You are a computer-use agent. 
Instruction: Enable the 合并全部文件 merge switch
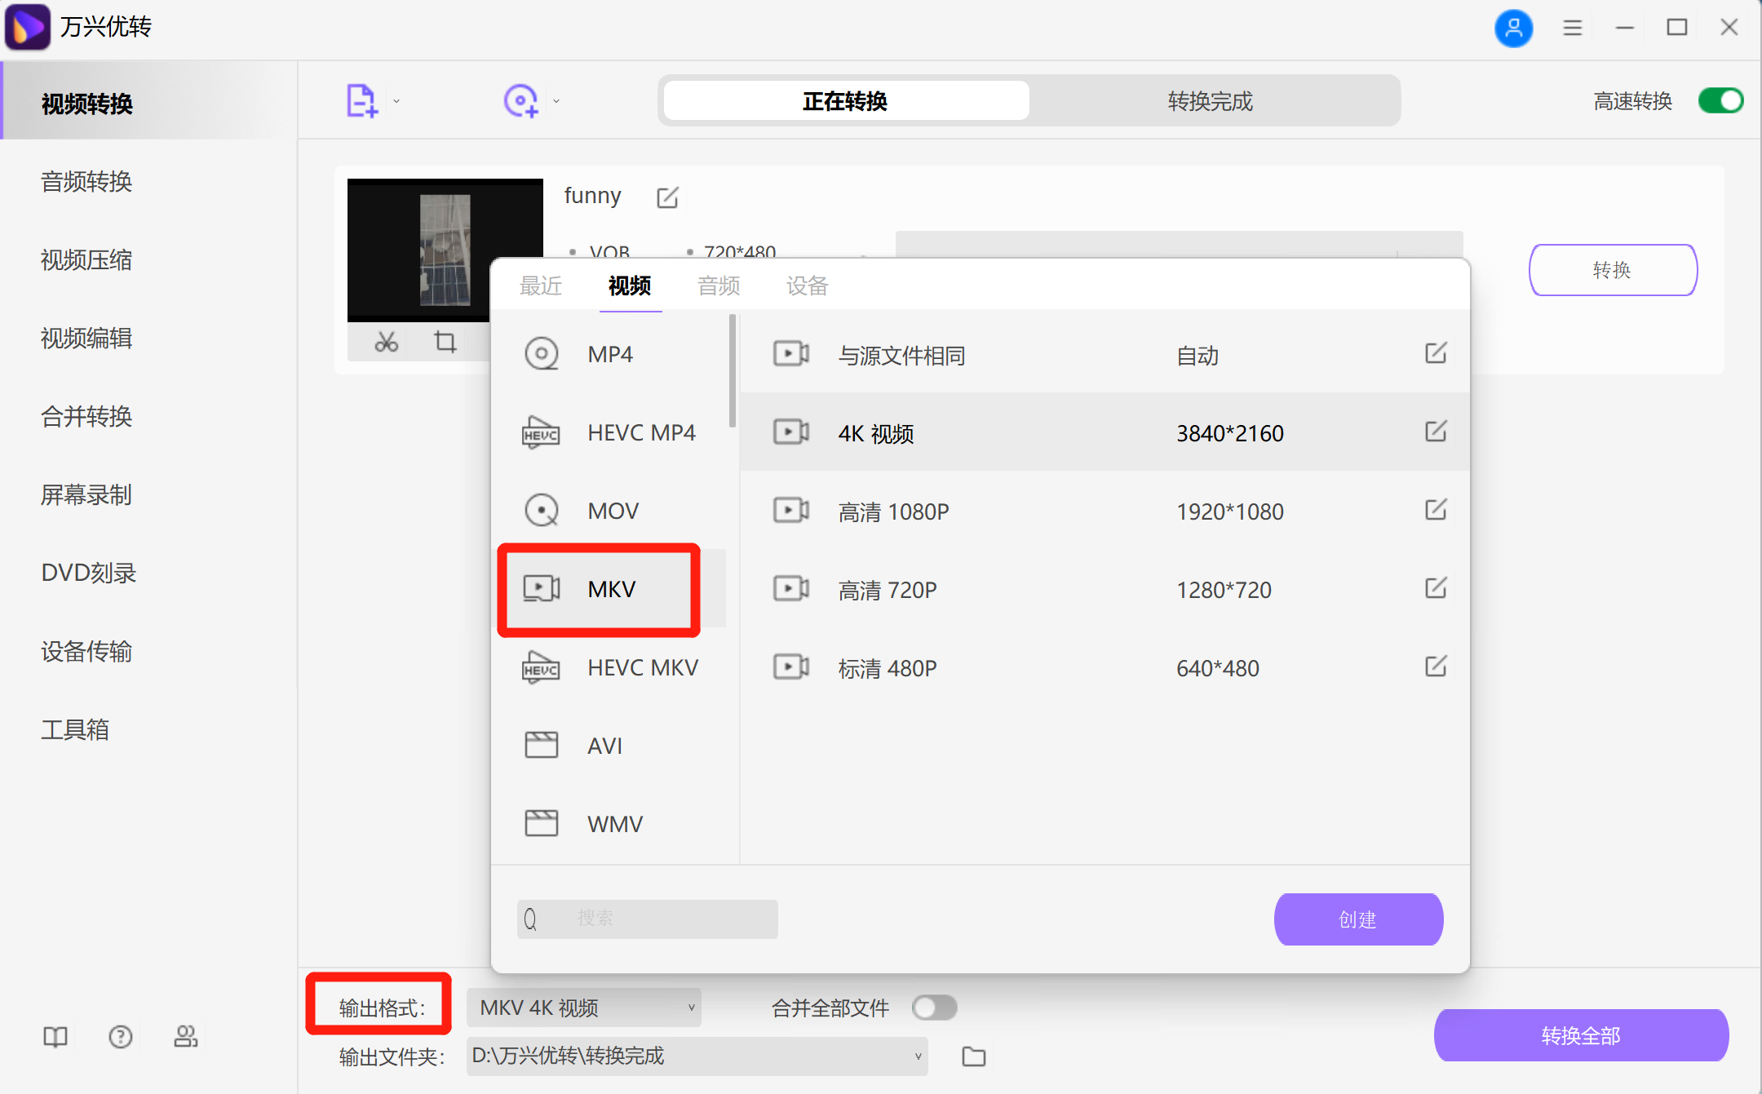[x=935, y=1008]
